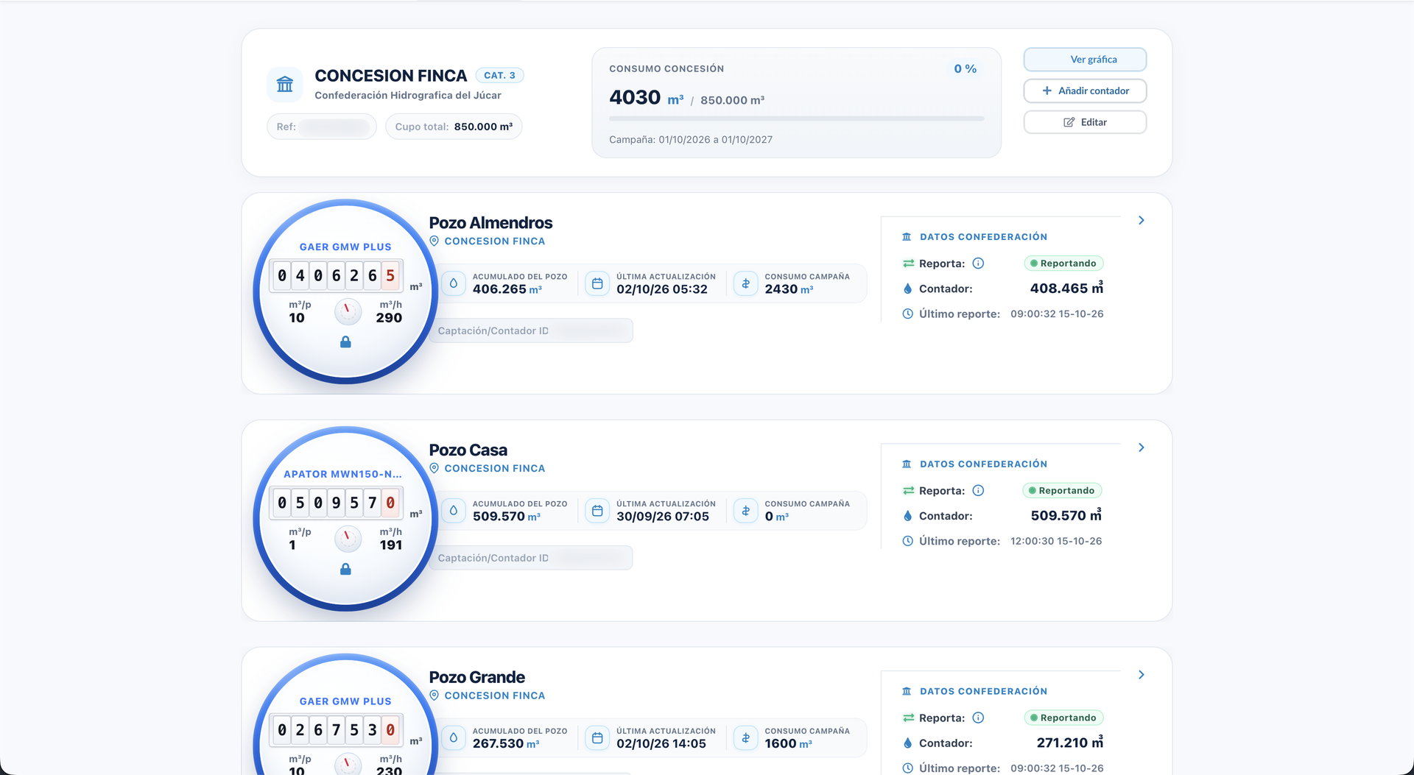This screenshot has width=1414, height=775.
Task: Click Captación/Contador ID field of Pozo Casa
Action: click(531, 559)
